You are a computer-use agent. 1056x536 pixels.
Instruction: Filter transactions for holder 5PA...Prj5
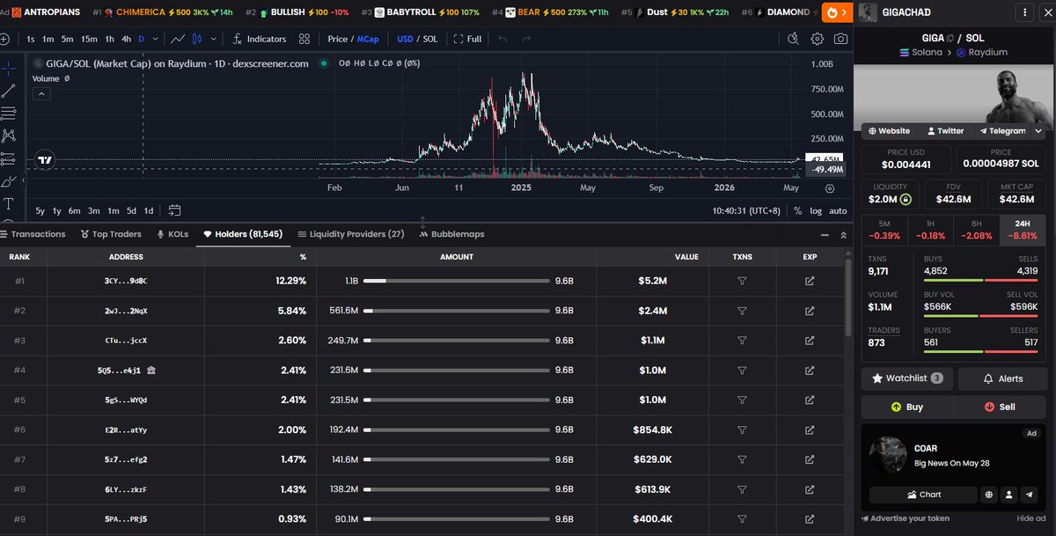pyautogui.click(x=742, y=518)
